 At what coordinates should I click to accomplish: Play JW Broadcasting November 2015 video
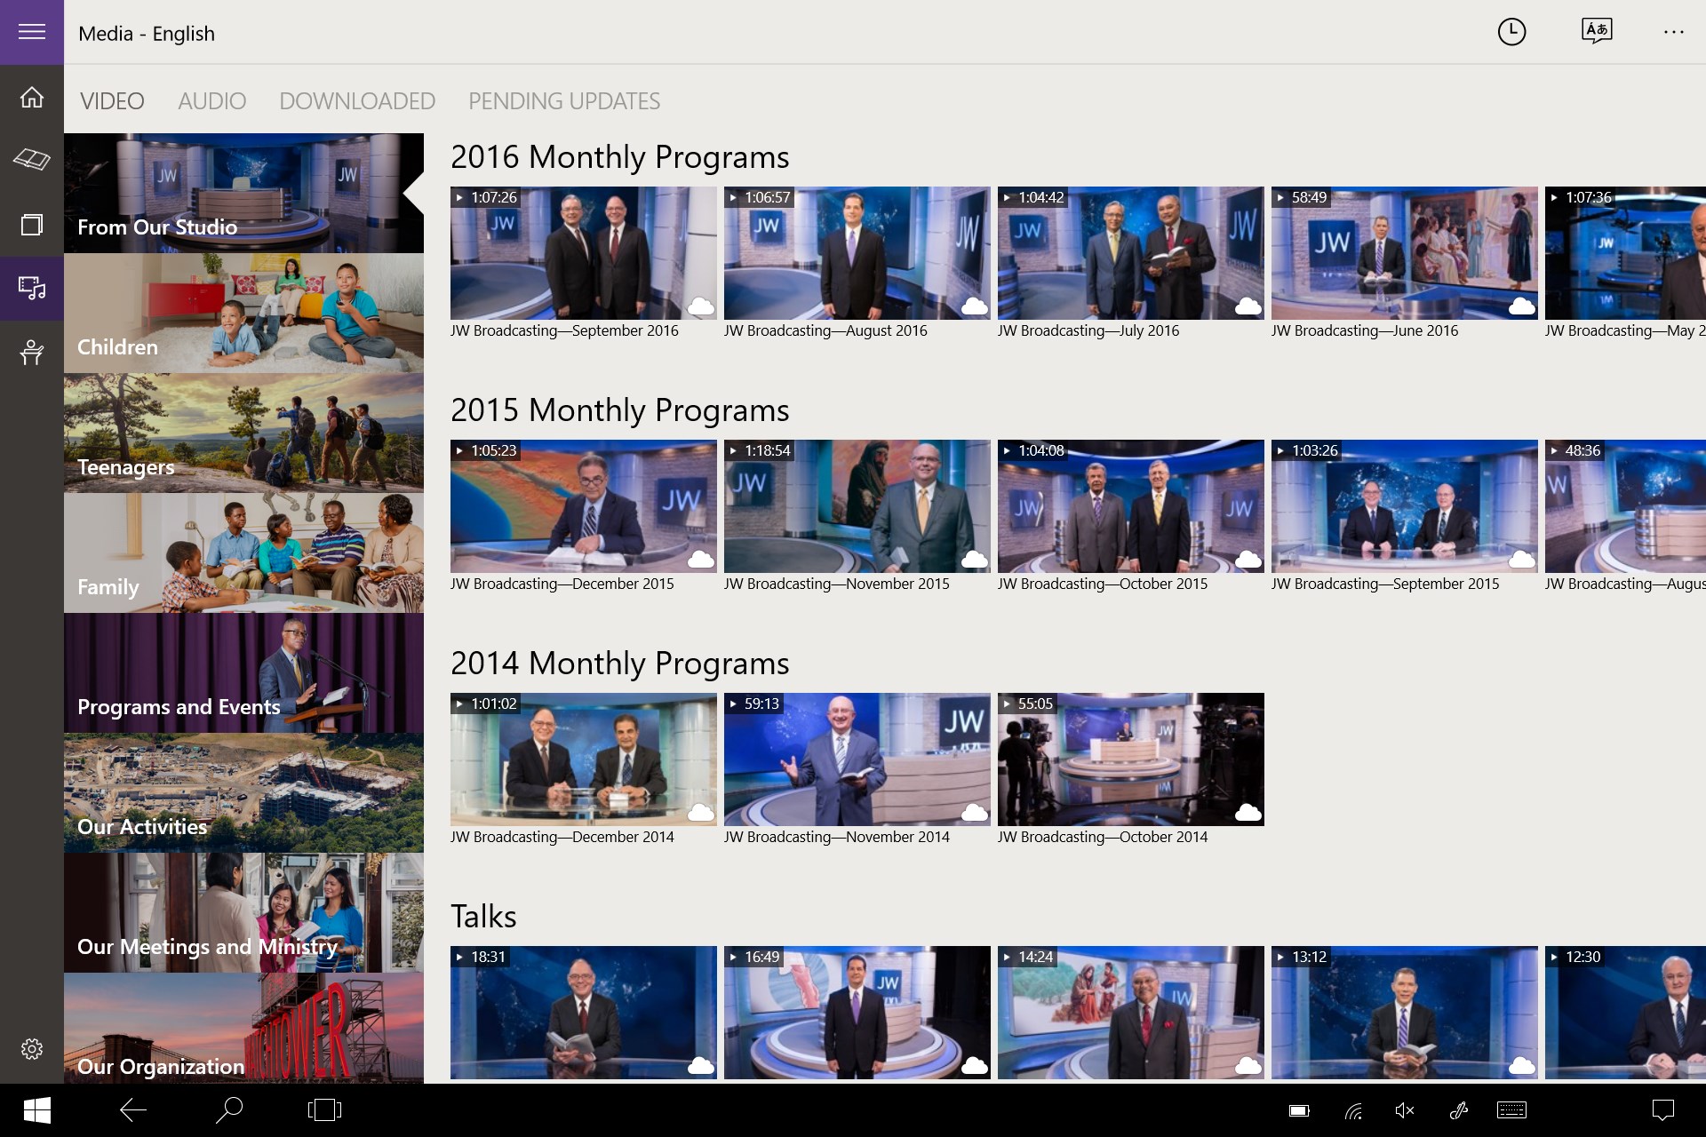pos(857,506)
